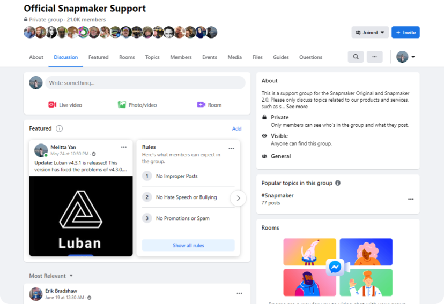Open the profile avatar dropdown arrow
444x304 pixels.
tap(413, 57)
